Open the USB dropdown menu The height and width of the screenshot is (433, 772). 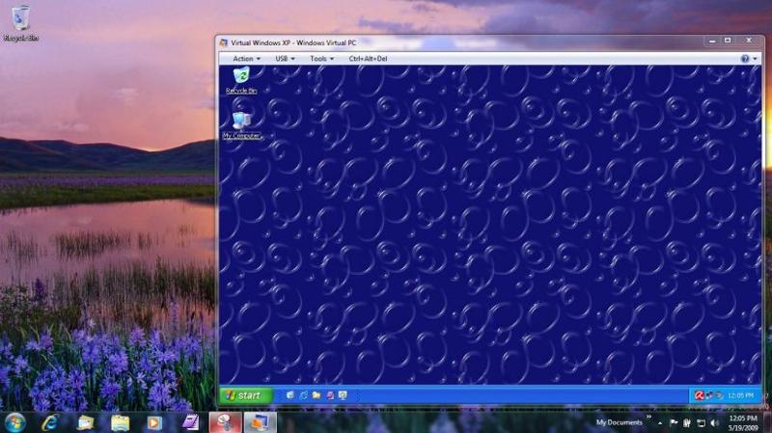[x=285, y=59]
